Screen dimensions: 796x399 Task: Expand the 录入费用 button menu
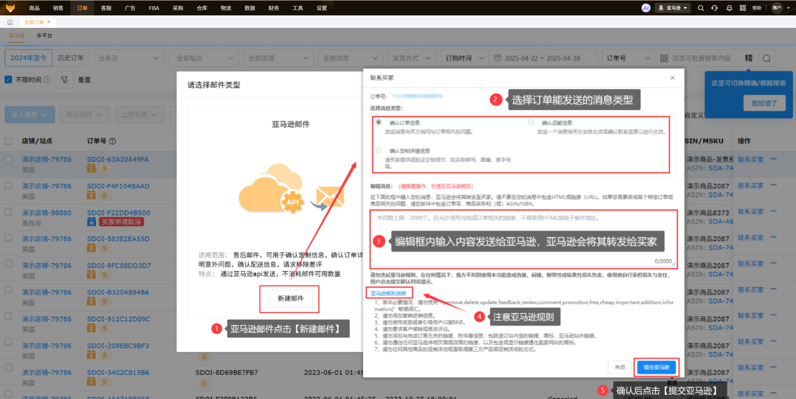30,114
